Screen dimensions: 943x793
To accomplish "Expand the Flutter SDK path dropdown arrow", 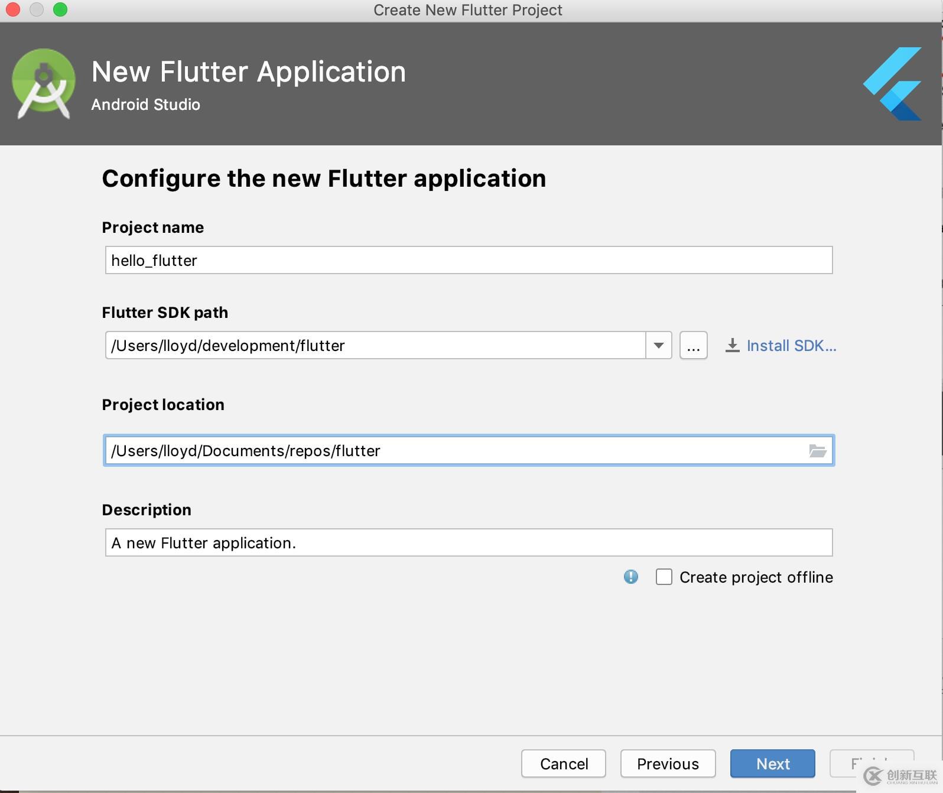I will click(x=658, y=346).
